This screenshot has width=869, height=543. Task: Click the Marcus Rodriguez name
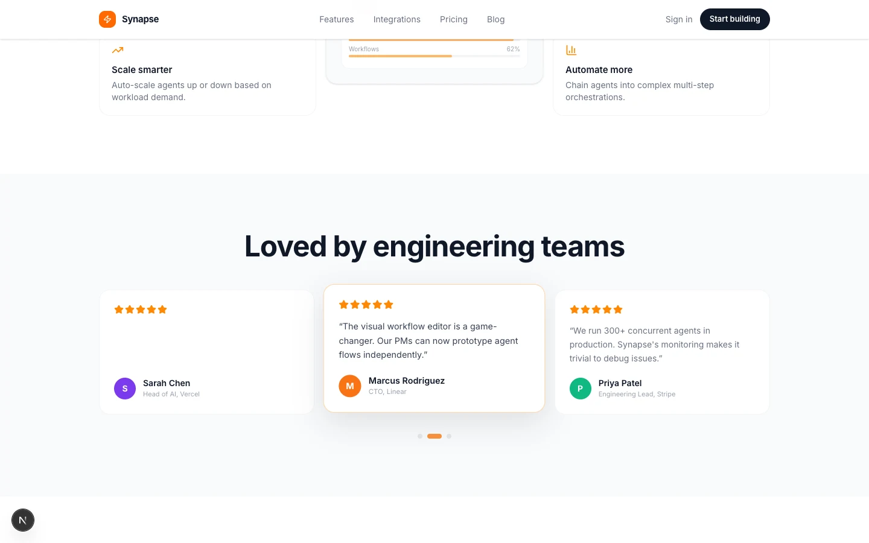click(407, 381)
